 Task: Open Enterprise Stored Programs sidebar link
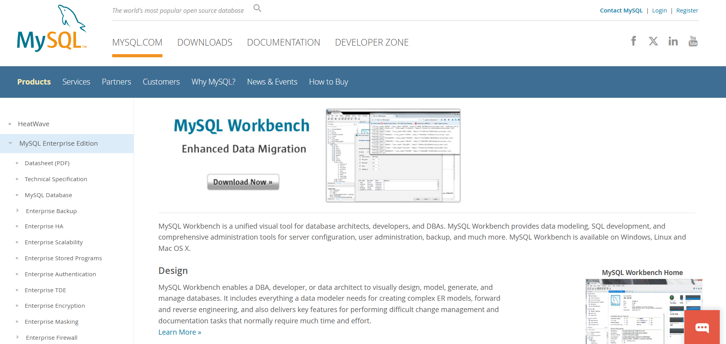pos(63,258)
